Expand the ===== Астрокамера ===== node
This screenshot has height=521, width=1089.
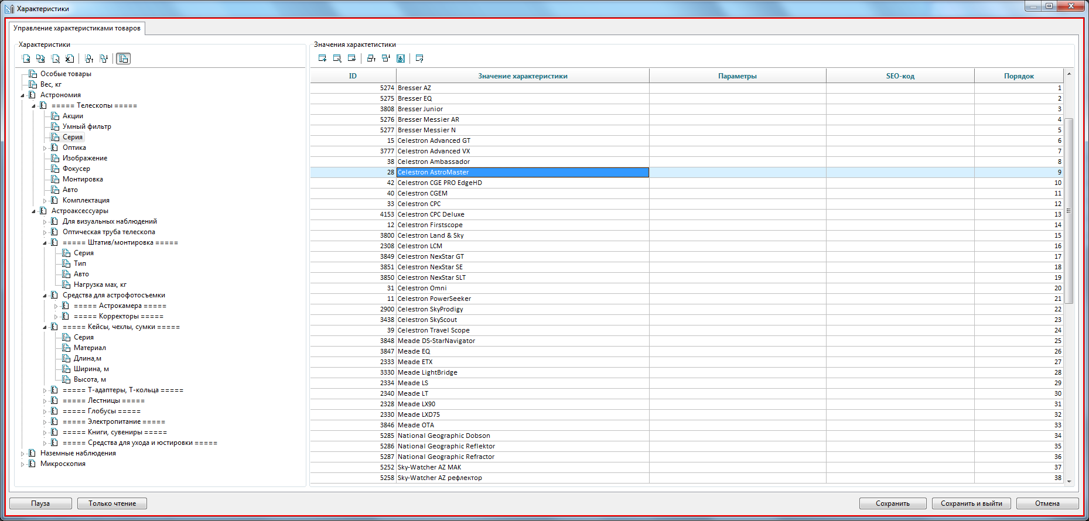point(56,306)
